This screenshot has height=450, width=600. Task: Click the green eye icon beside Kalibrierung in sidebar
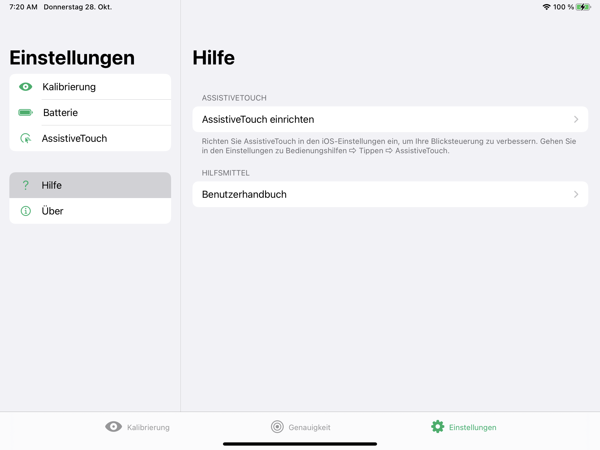[x=25, y=87]
